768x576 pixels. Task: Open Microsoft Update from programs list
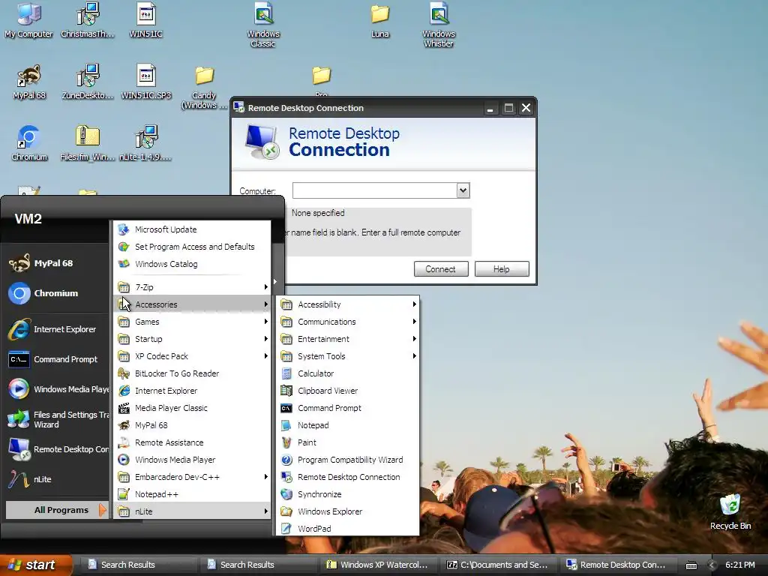coord(193,229)
